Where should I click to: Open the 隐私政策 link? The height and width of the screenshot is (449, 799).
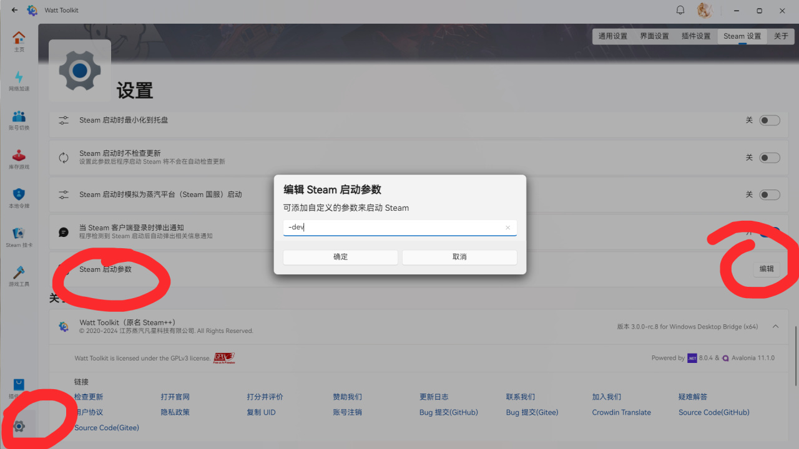[175, 412]
